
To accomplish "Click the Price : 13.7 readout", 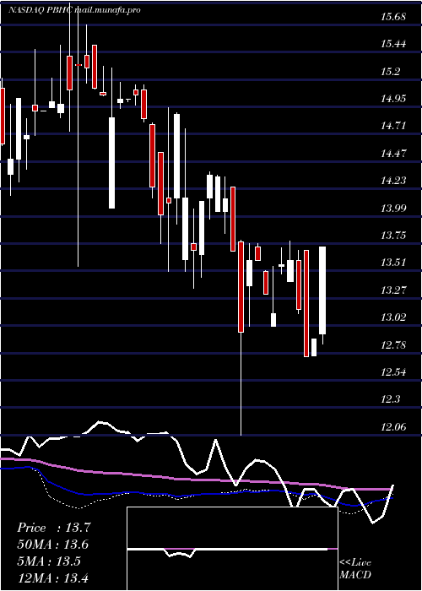I will [x=53, y=528].
